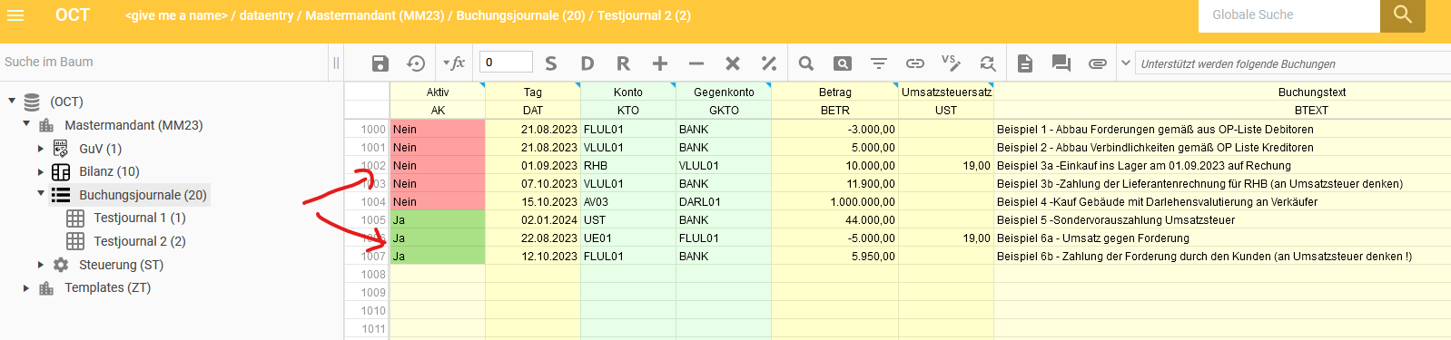The image size is (1451, 340).
Task: Click the paperclip attachment icon
Action: [1098, 63]
